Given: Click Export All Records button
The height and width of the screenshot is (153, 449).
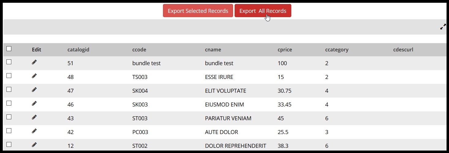Looking at the screenshot, I should point(262,11).
